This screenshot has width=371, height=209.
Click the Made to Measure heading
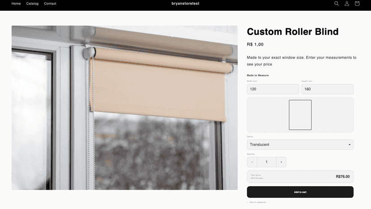coord(258,75)
